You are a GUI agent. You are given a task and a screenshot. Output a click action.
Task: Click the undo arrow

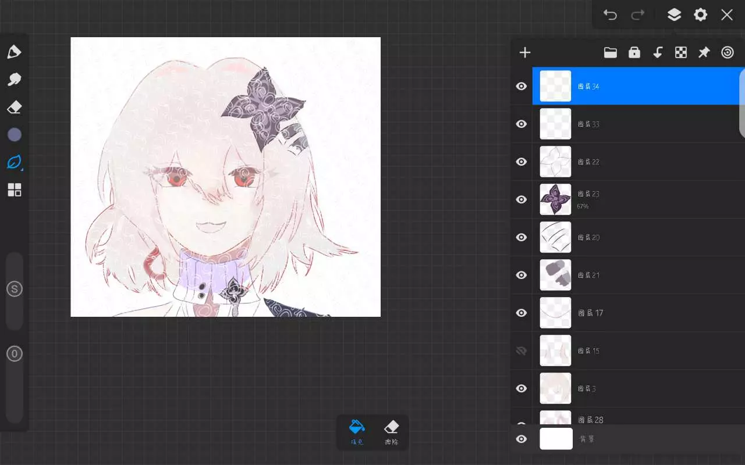point(610,15)
